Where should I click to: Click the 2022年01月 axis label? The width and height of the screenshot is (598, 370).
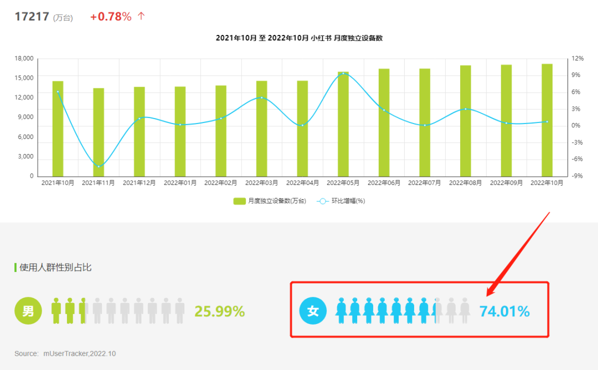tap(180, 183)
